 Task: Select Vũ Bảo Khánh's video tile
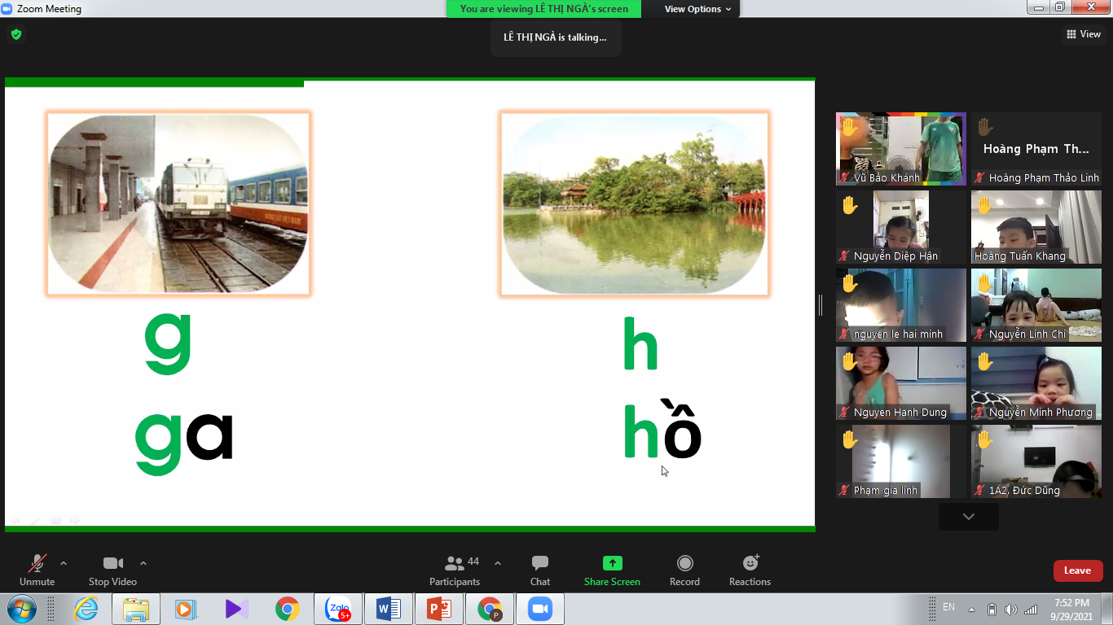point(900,148)
